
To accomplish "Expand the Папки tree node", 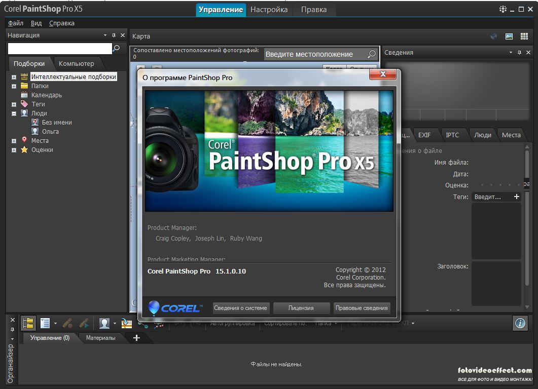I will (14, 86).
